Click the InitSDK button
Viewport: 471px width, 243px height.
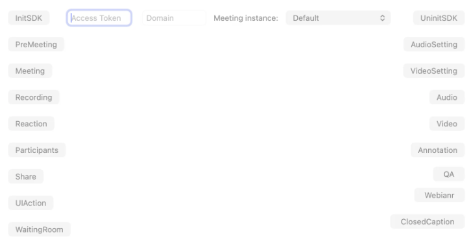pyautogui.click(x=29, y=18)
